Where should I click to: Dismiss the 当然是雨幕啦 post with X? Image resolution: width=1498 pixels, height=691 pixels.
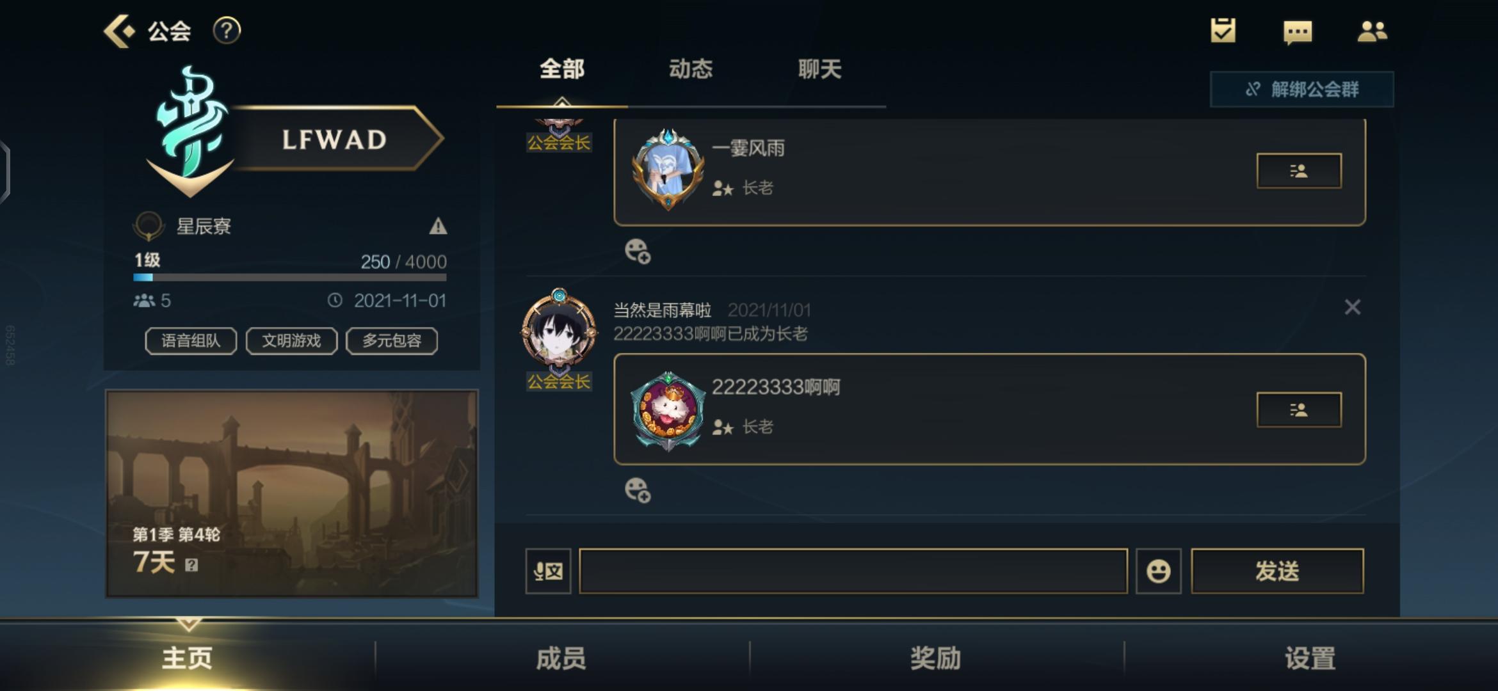coord(1352,308)
